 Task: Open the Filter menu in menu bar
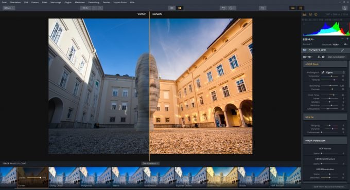click(44, 2)
